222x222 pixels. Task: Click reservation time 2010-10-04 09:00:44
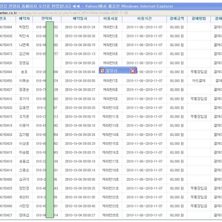[x=80, y=72]
